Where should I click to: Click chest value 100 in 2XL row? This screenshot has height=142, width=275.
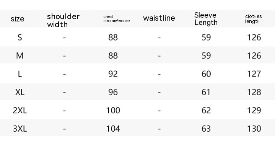click(113, 110)
